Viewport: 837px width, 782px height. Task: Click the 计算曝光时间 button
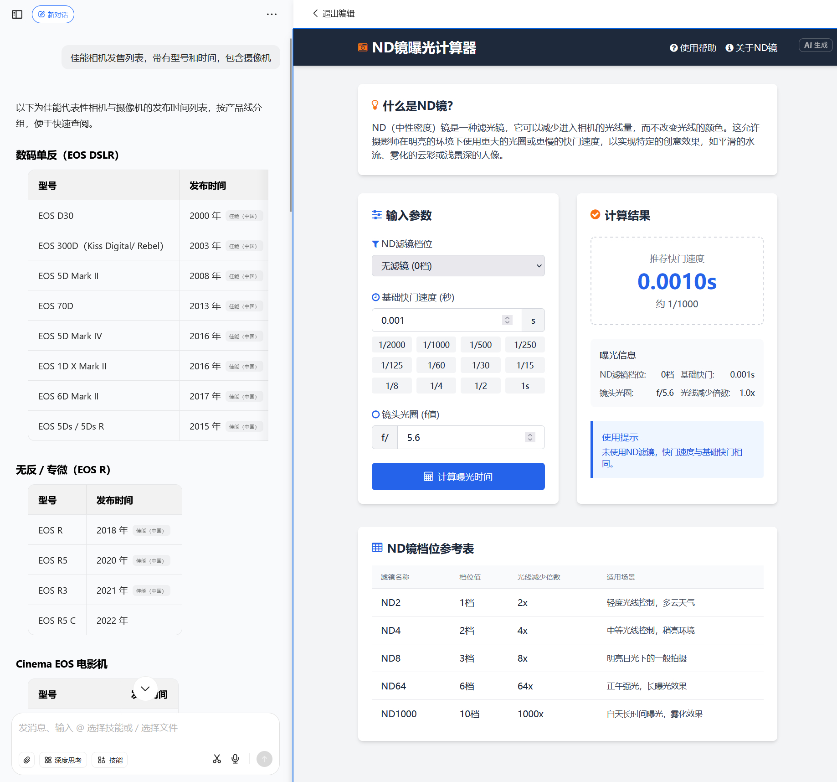click(458, 476)
